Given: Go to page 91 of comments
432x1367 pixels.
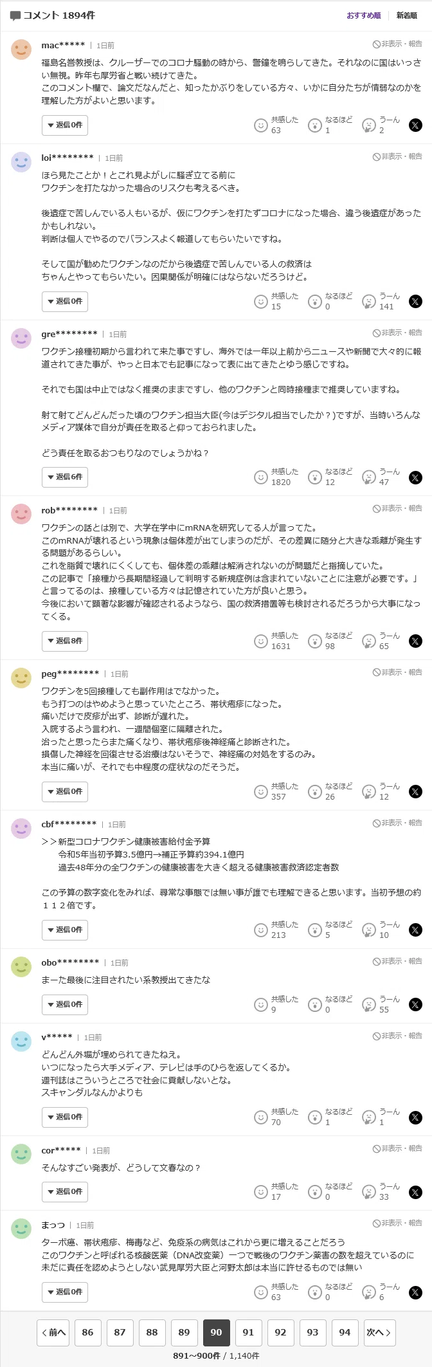Looking at the screenshot, I should [248, 1332].
